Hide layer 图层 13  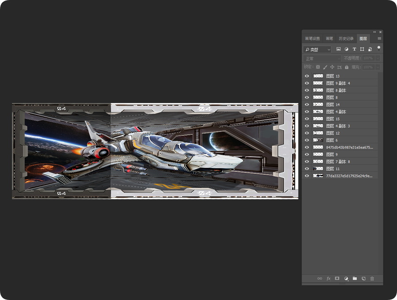(x=307, y=76)
